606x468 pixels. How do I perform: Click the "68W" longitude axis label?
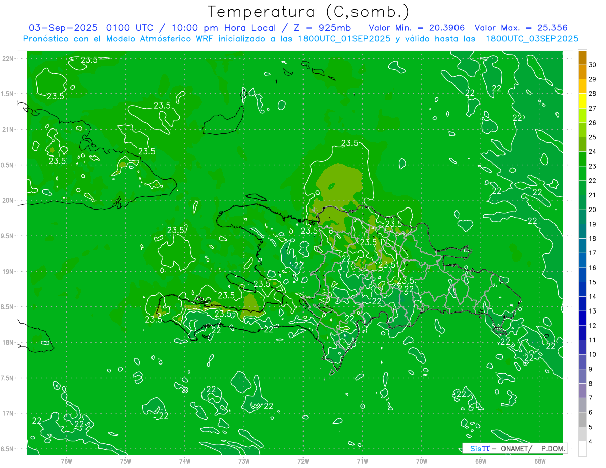(540, 461)
